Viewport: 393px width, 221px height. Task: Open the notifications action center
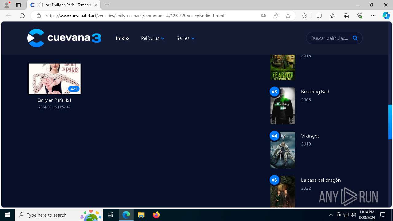pyautogui.click(x=383, y=215)
